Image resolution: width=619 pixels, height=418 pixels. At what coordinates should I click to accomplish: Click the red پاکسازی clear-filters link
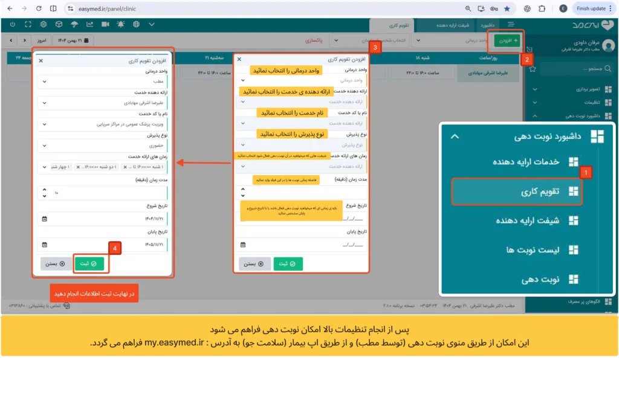pos(314,40)
